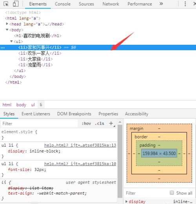The height and width of the screenshot is (204, 196).
Task: Open the Performance tab
Action: click(x=140, y=4)
